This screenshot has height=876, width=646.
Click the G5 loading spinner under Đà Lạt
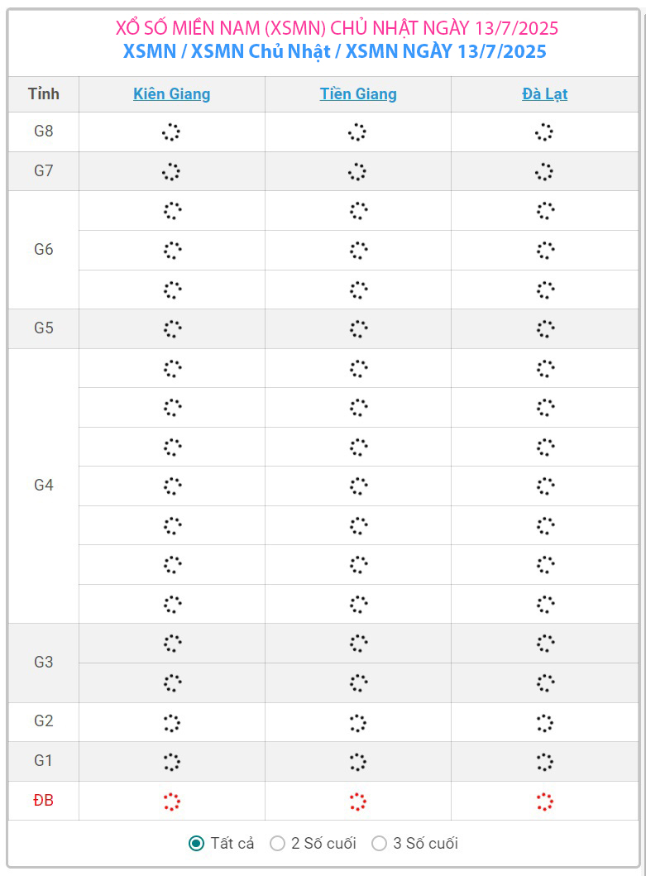pos(544,328)
